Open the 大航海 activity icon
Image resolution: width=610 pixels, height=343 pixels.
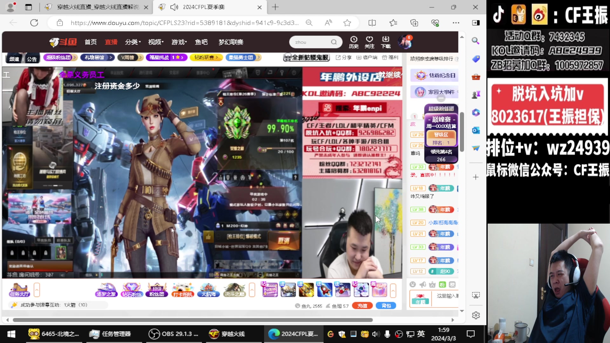pyautogui.click(x=208, y=290)
